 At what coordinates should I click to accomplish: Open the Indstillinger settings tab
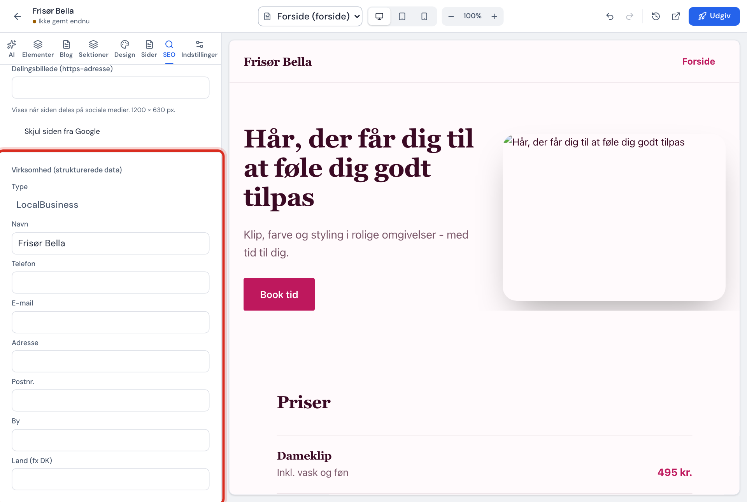pyautogui.click(x=199, y=49)
